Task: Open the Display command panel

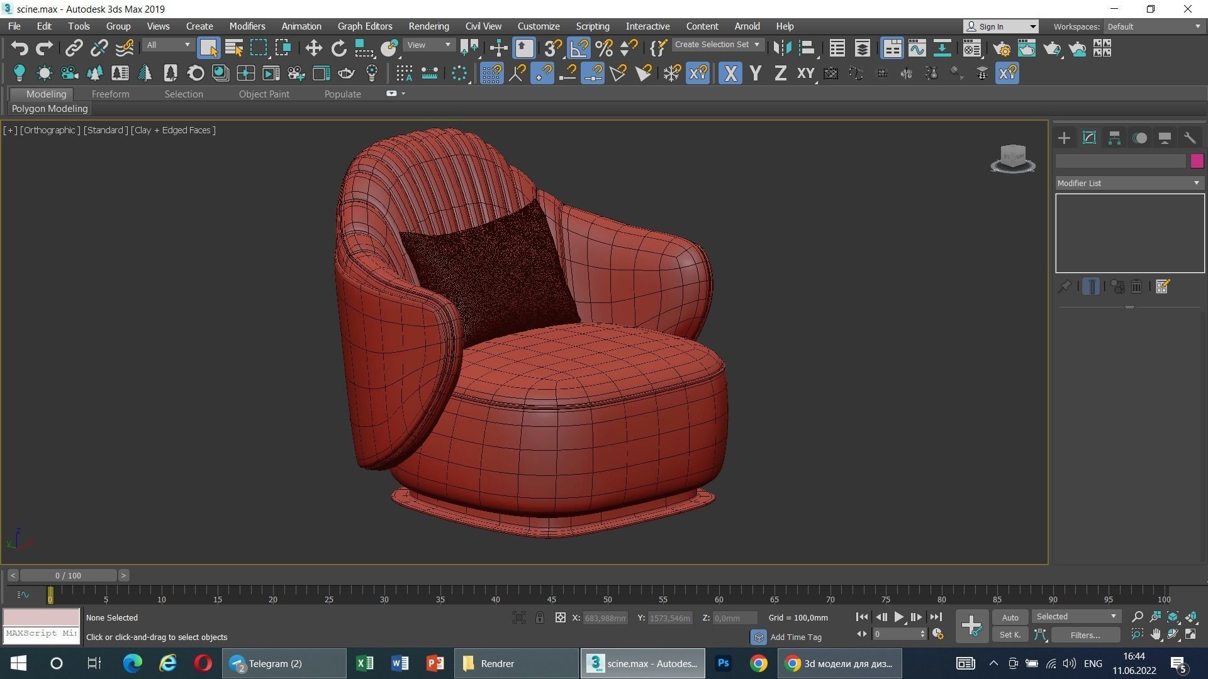Action: [x=1165, y=138]
